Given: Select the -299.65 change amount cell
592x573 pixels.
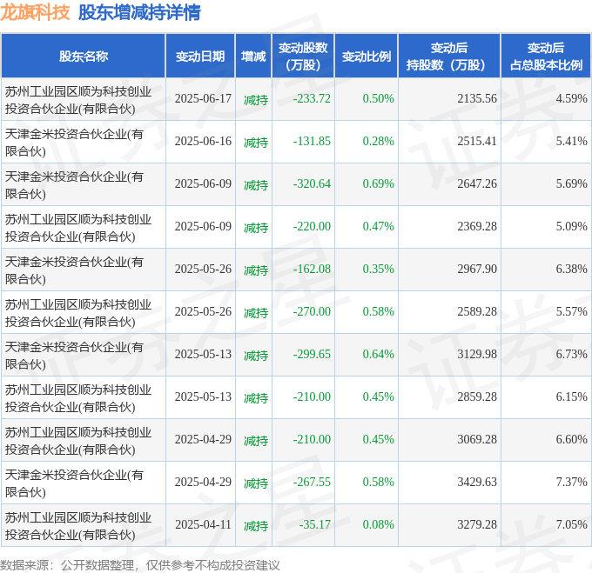Looking at the screenshot, I should 312,354.
